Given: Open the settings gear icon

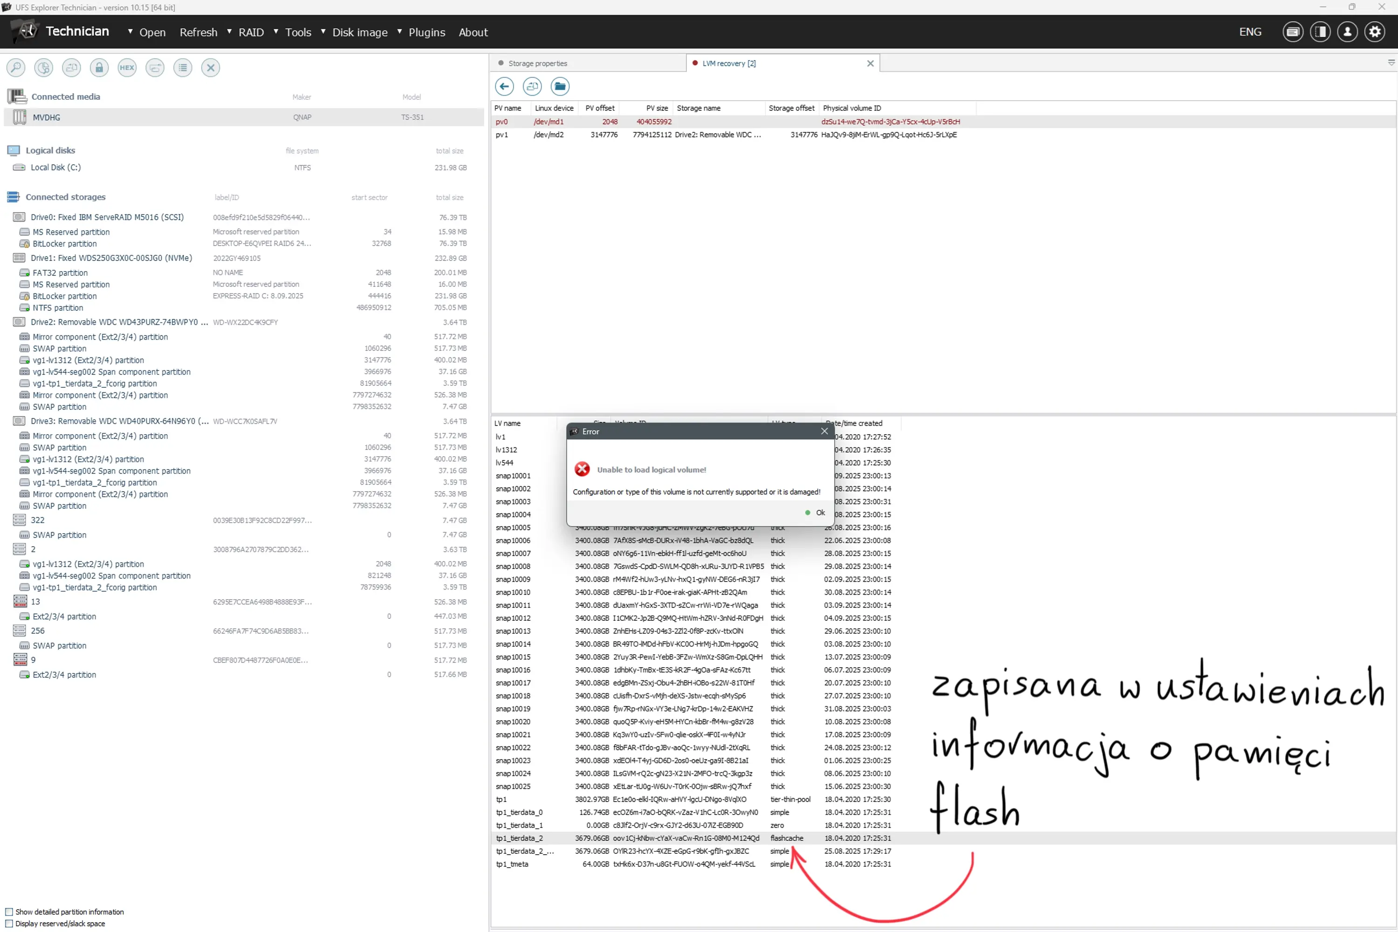Looking at the screenshot, I should [x=1374, y=32].
